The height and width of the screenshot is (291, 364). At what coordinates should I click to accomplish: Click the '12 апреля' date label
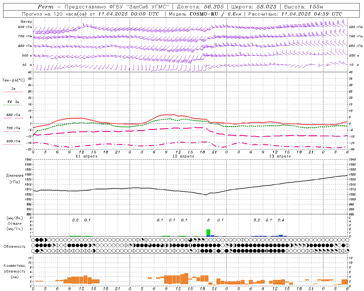[183, 156]
